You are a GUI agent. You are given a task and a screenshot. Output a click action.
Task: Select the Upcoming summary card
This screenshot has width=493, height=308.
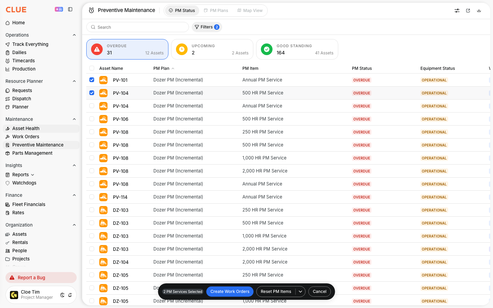[212, 49]
